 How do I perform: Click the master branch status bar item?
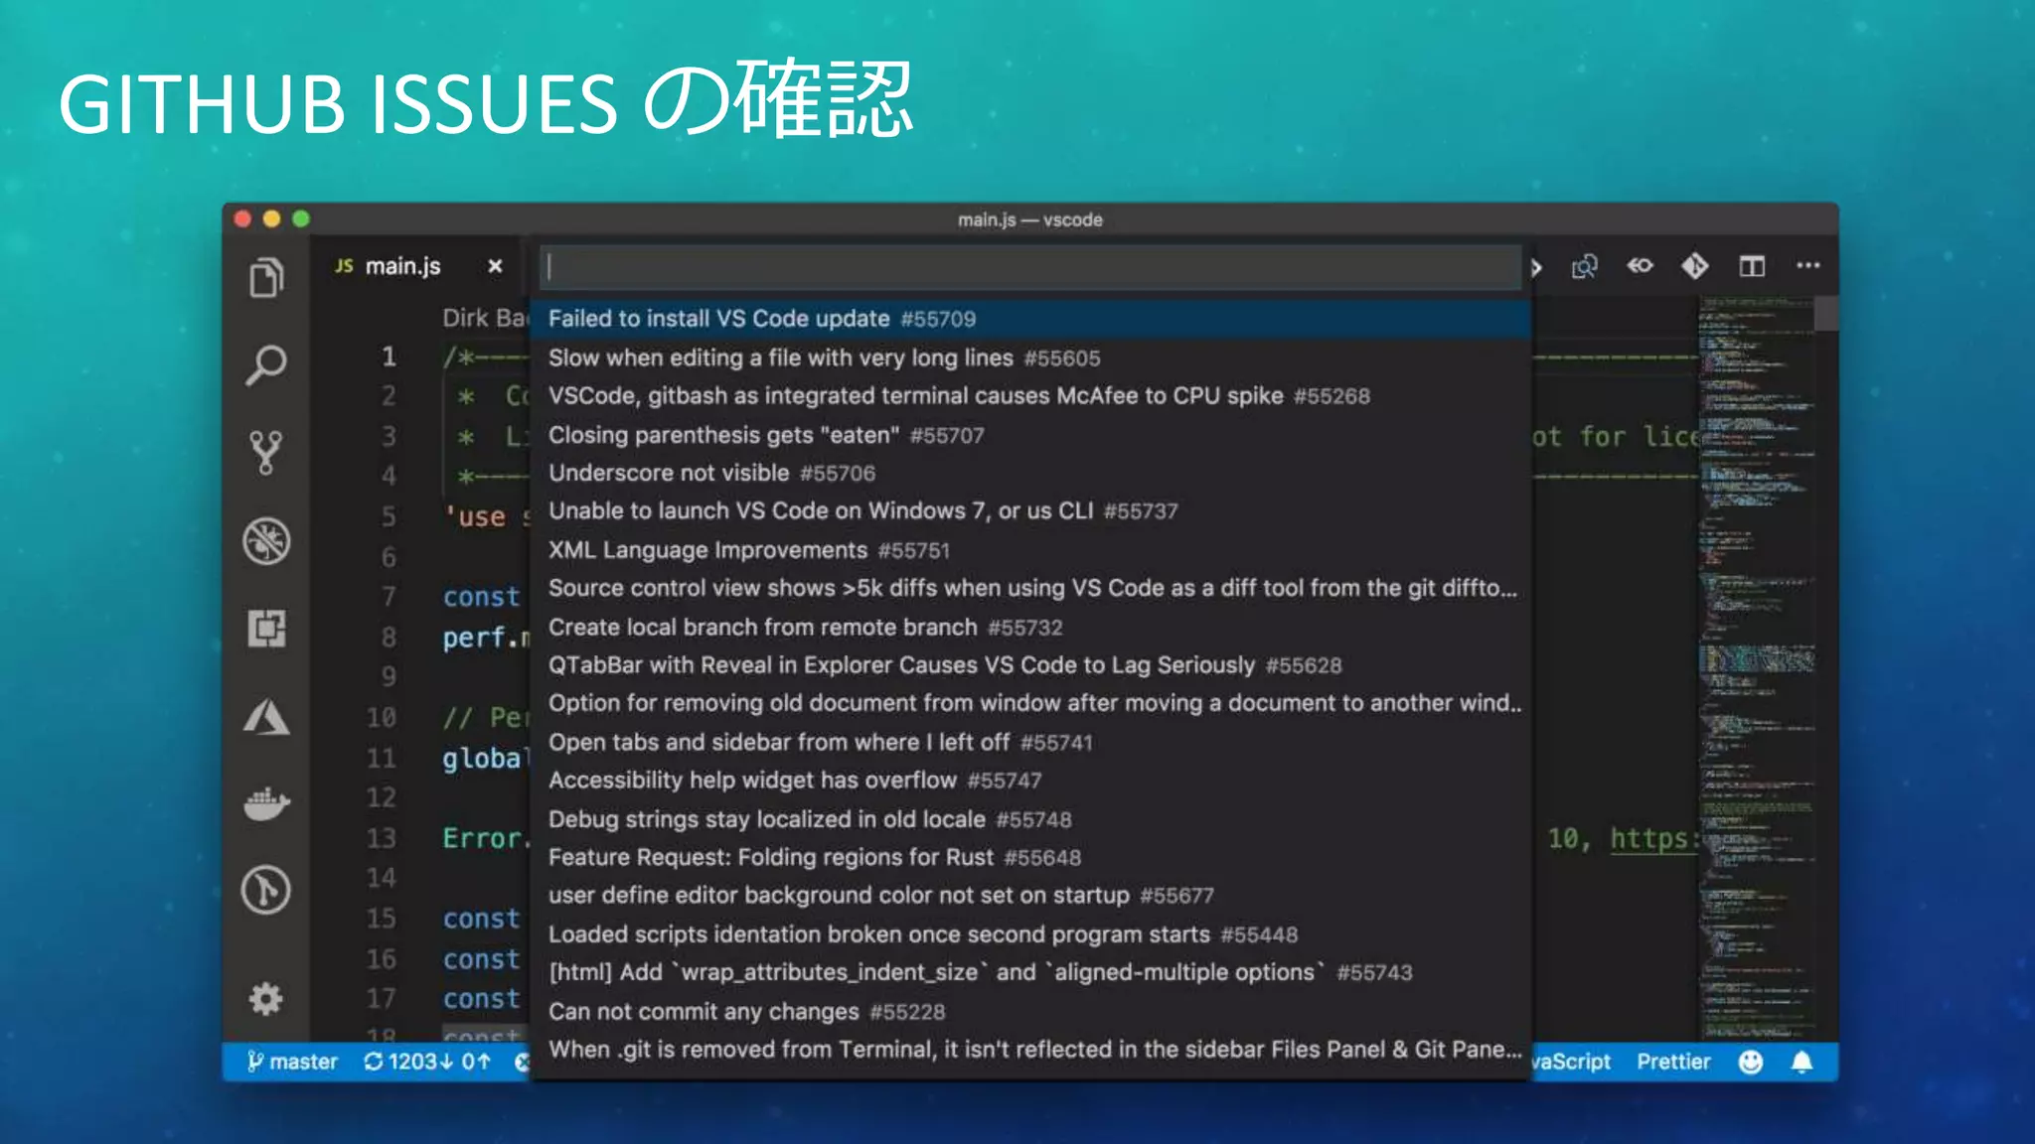pyautogui.click(x=292, y=1062)
